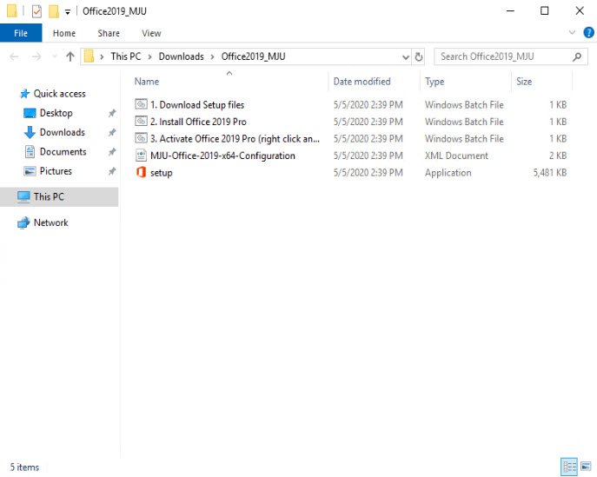Image resolution: width=597 pixels, height=477 pixels.
Task: Open the address bar history dropdown
Action: click(405, 56)
